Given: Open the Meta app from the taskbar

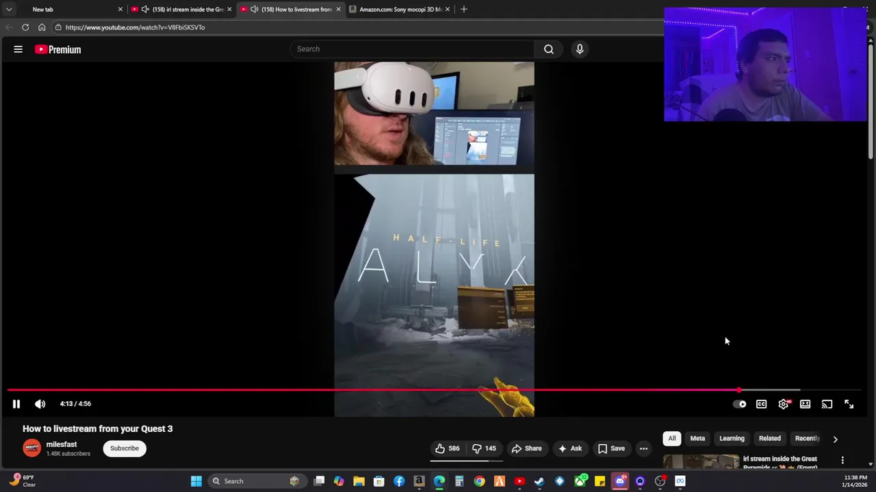Looking at the screenshot, I should pos(680,481).
